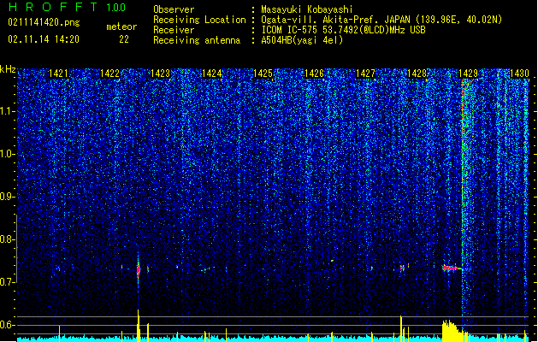This screenshot has width=538, height=342.
Task: Click the 'meteor' label
Action: (121, 27)
